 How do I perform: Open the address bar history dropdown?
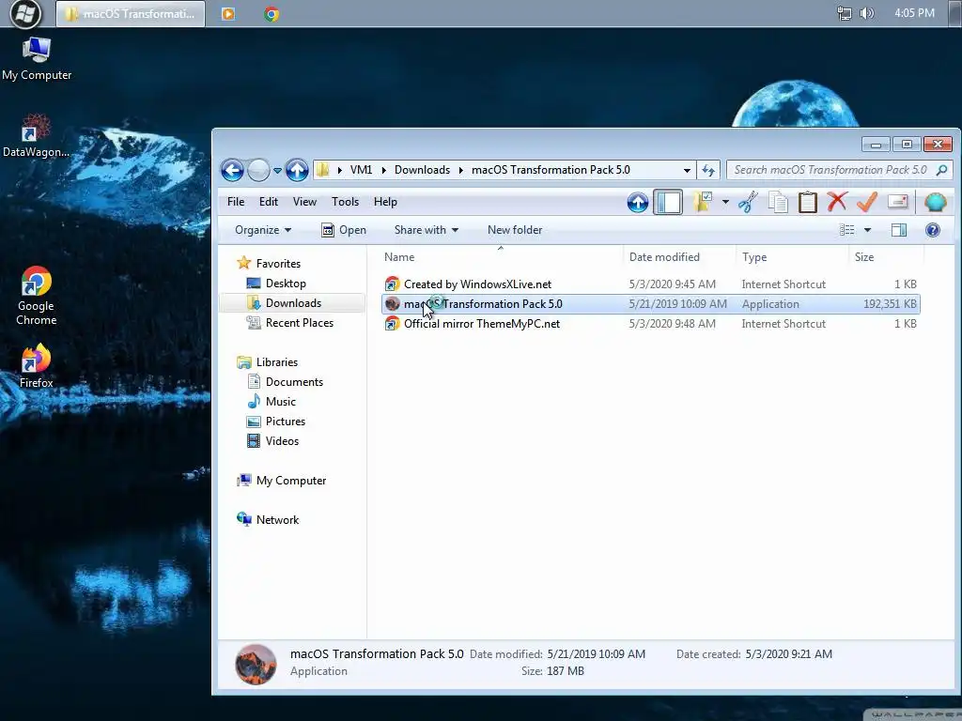687,170
